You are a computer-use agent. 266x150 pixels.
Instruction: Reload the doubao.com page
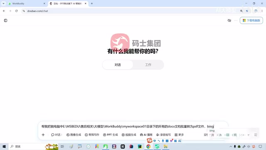pos(16,11)
